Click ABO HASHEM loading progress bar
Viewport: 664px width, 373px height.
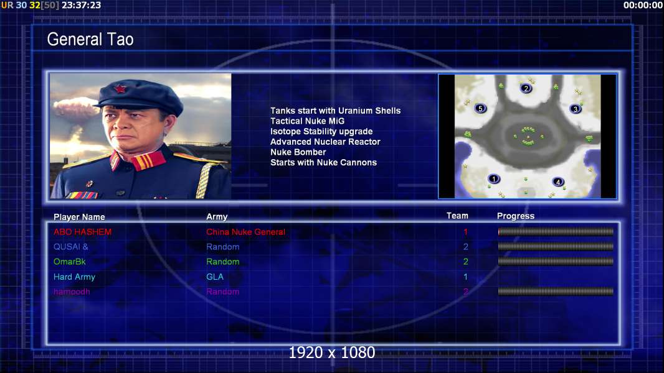coord(556,231)
